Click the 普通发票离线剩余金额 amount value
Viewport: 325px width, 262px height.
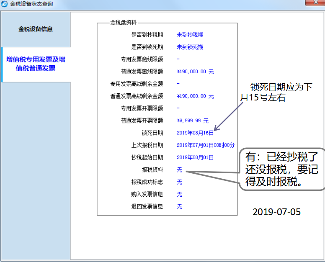tap(195, 96)
